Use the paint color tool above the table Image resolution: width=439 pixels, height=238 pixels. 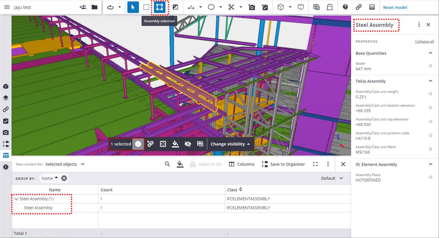click(x=180, y=164)
